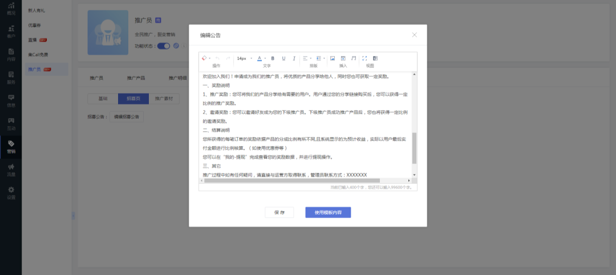Image resolution: width=616 pixels, height=275 pixels.
Task: Open 优惠券 in the side menu
Action: [35, 25]
